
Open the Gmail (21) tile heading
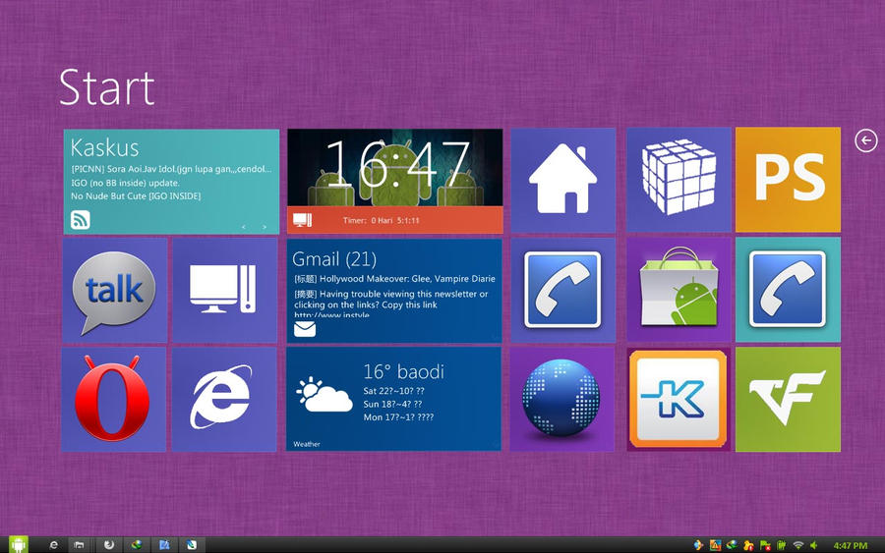click(334, 258)
